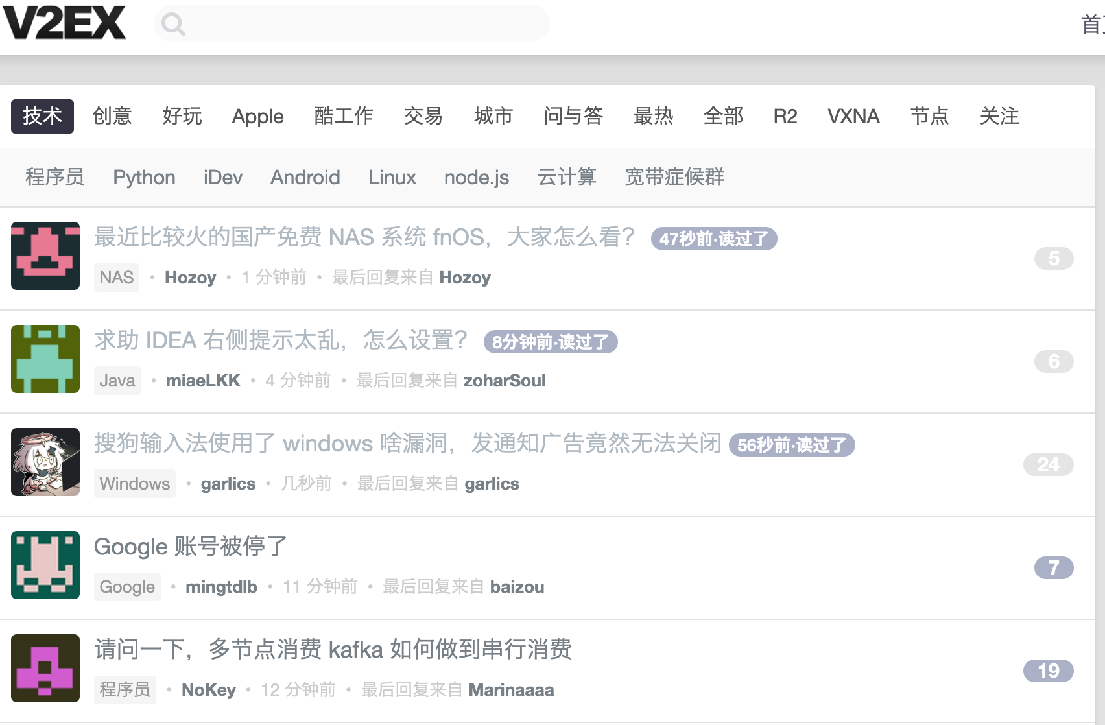
Task: Click the 47秒前·读过了 badge
Action: click(x=714, y=239)
